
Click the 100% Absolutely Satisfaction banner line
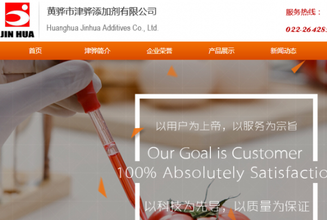(222, 173)
